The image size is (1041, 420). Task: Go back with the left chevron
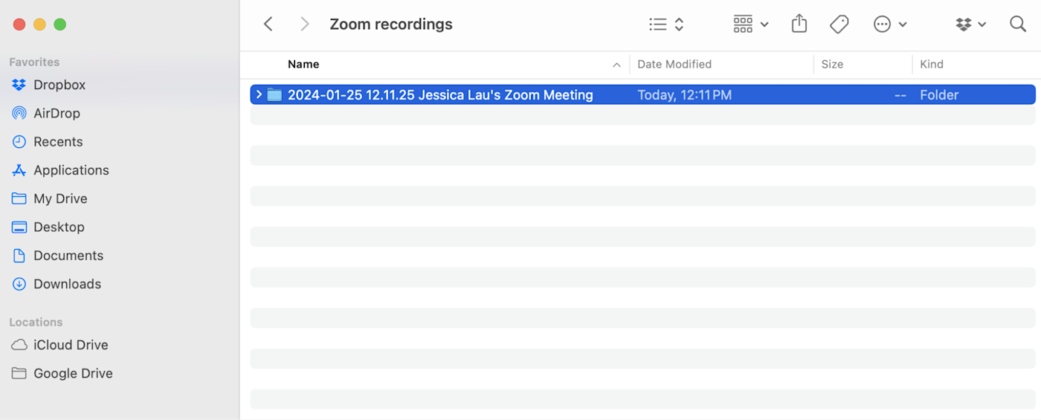(268, 24)
